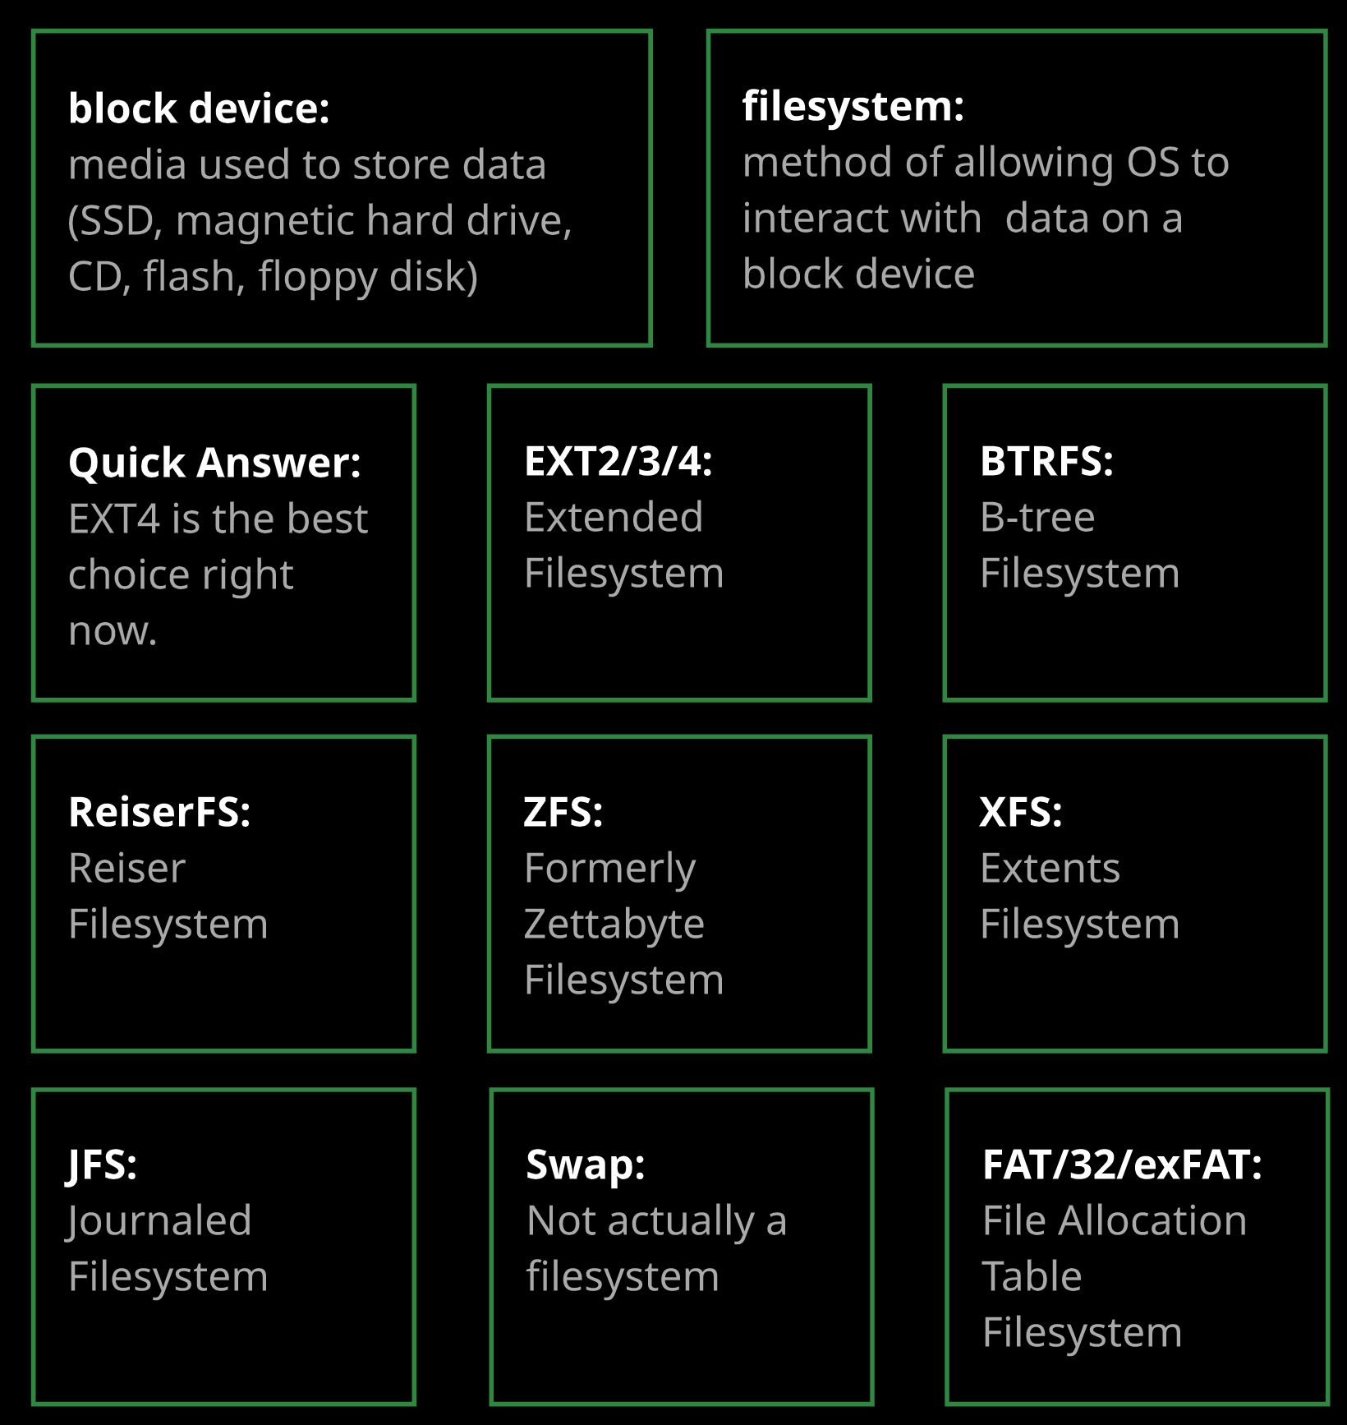Choose the BTRFS heading

pos(1046,461)
